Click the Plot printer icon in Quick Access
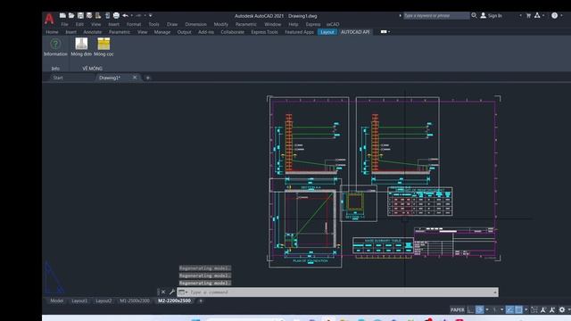The image size is (571, 321). coord(116,15)
